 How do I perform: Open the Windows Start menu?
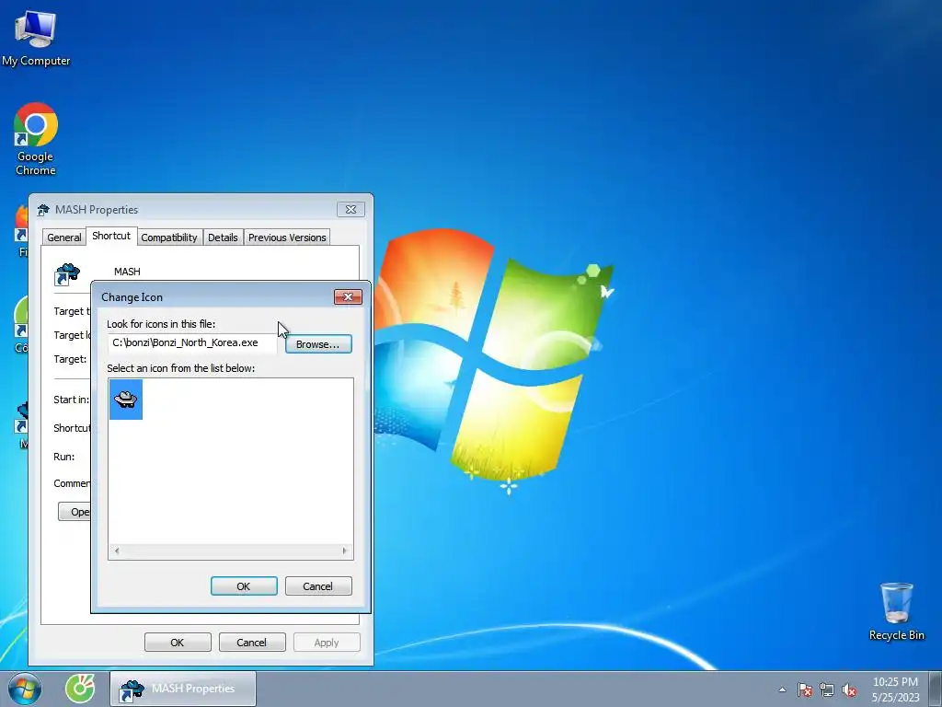25,689
